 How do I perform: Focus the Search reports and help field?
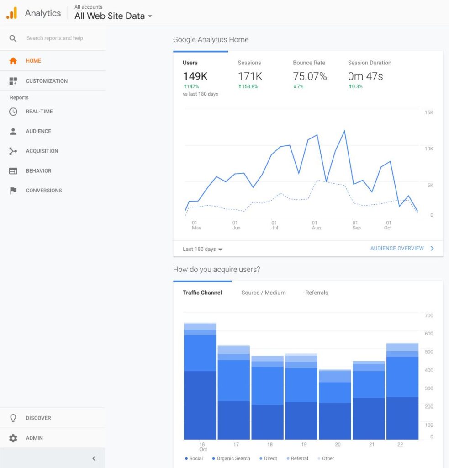55,38
